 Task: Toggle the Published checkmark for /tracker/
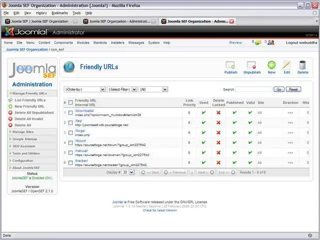[x=234, y=162]
